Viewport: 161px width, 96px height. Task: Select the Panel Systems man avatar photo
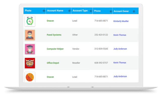pos(30,35)
